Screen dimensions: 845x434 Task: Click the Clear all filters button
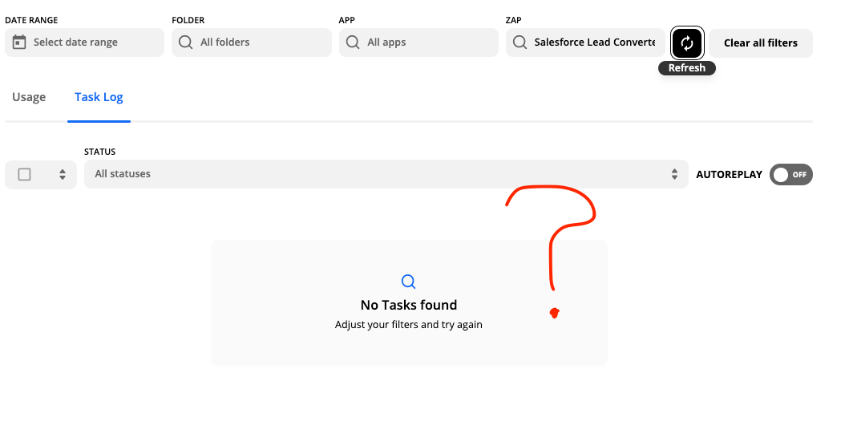(x=760, y=43)
